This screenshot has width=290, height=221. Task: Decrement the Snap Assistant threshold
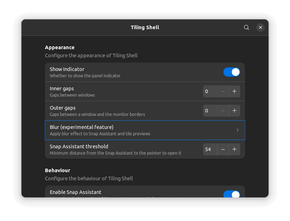pyautogui.click(x=223, y=149)
